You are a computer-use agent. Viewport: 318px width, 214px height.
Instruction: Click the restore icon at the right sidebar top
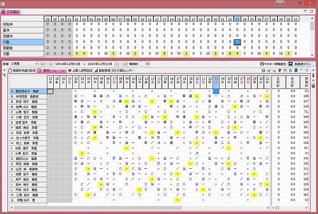(x=313, y=70)
